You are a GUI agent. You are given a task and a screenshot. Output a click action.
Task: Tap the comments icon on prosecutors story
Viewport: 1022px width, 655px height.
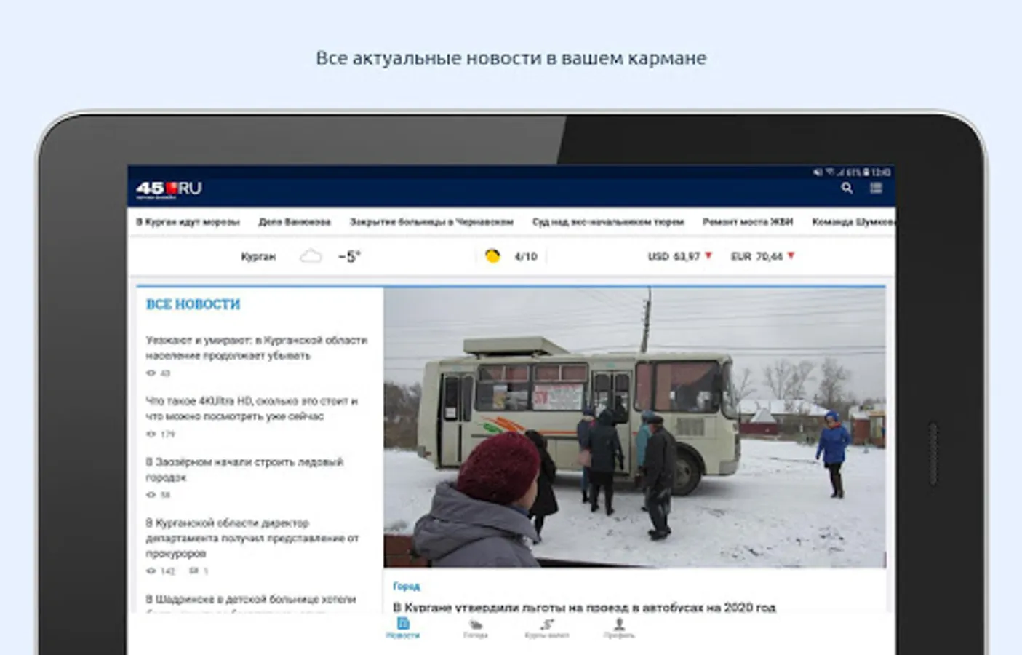point(193,571)
